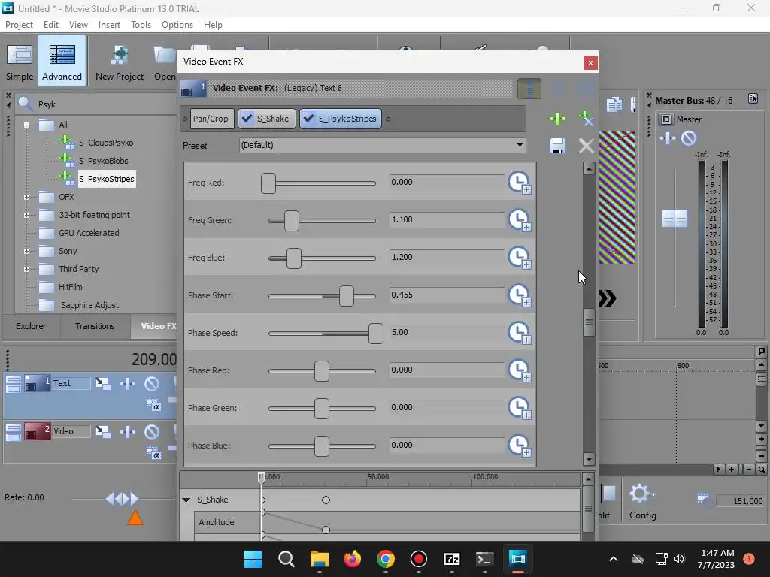The height and width of the screenshot is (577, 770).
Task: Collapse the All folder in plug-in tree
Action: (x=26, y=125)
